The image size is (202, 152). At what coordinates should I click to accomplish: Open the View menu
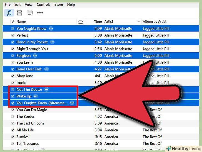click(29, 5)
